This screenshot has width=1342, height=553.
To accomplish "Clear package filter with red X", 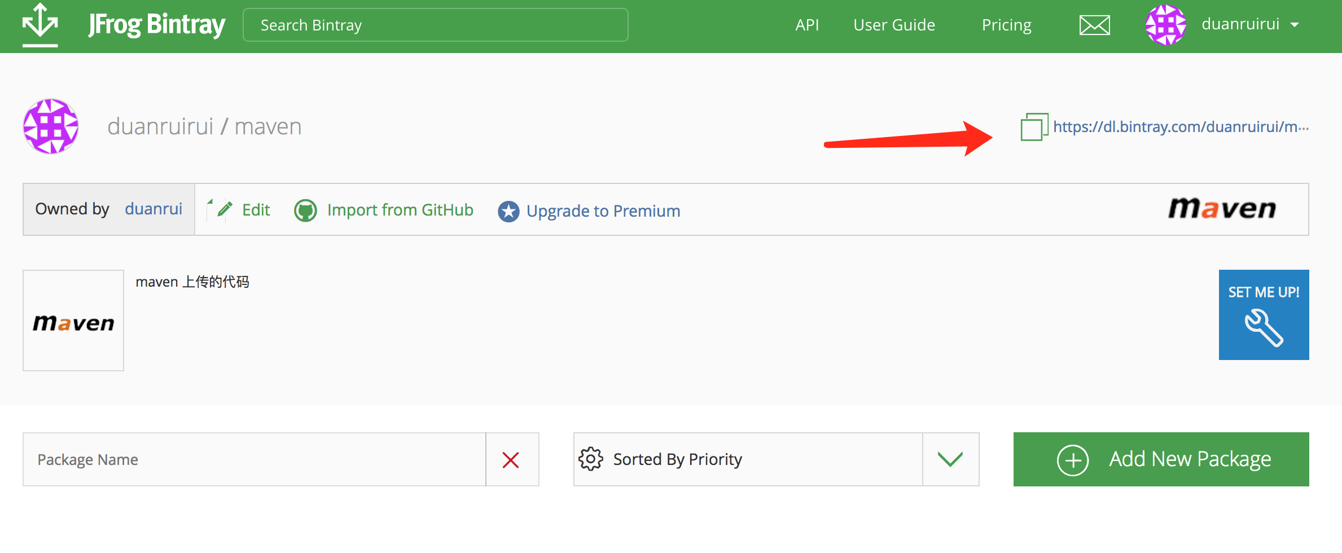I will click(511, 460).
